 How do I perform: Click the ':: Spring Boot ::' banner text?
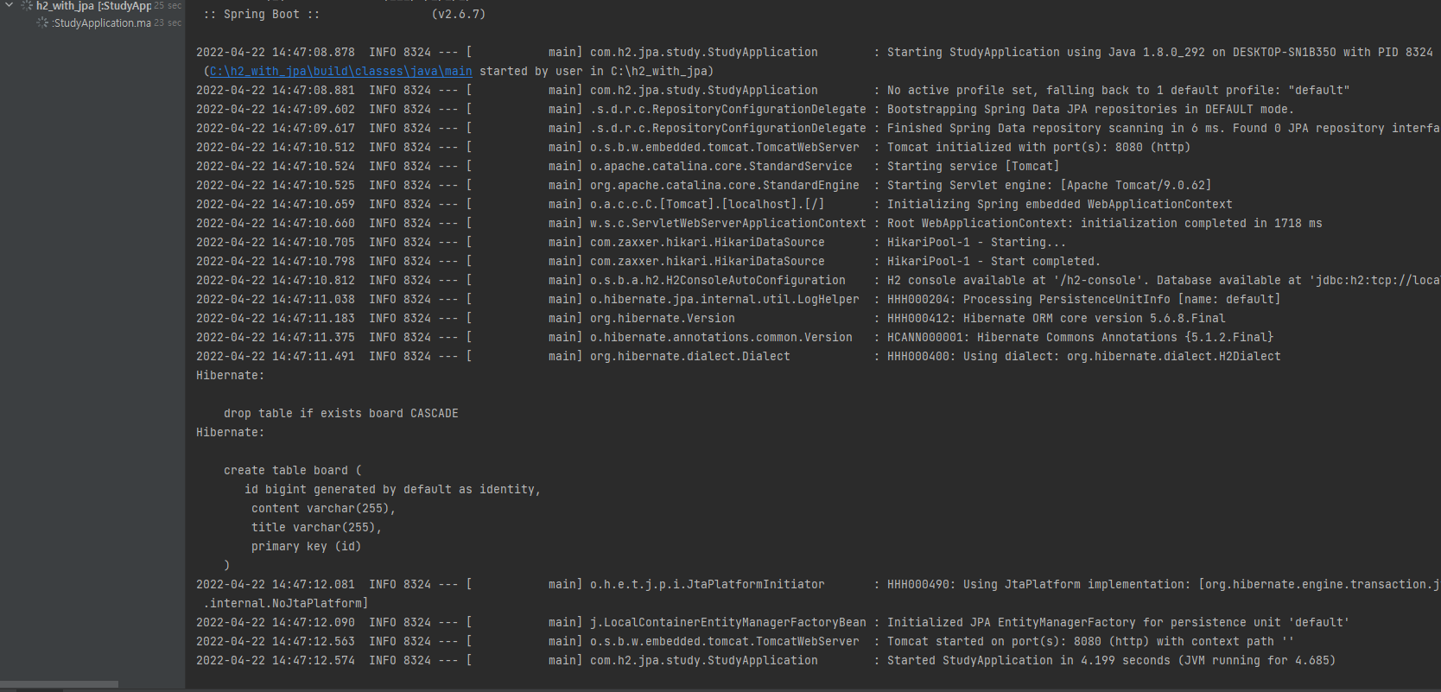[262, 14]
